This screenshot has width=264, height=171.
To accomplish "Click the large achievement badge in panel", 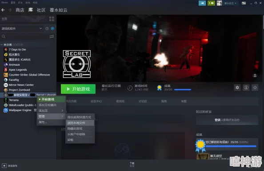I will (x=200, y=146).
